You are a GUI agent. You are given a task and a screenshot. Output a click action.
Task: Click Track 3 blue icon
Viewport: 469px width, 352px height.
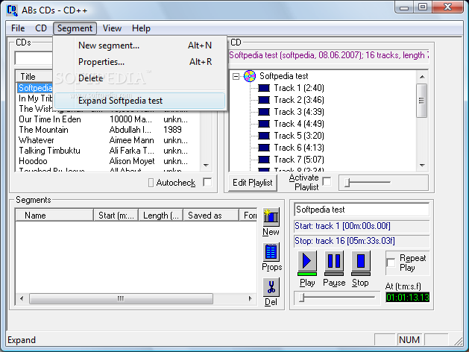(264, 112)
